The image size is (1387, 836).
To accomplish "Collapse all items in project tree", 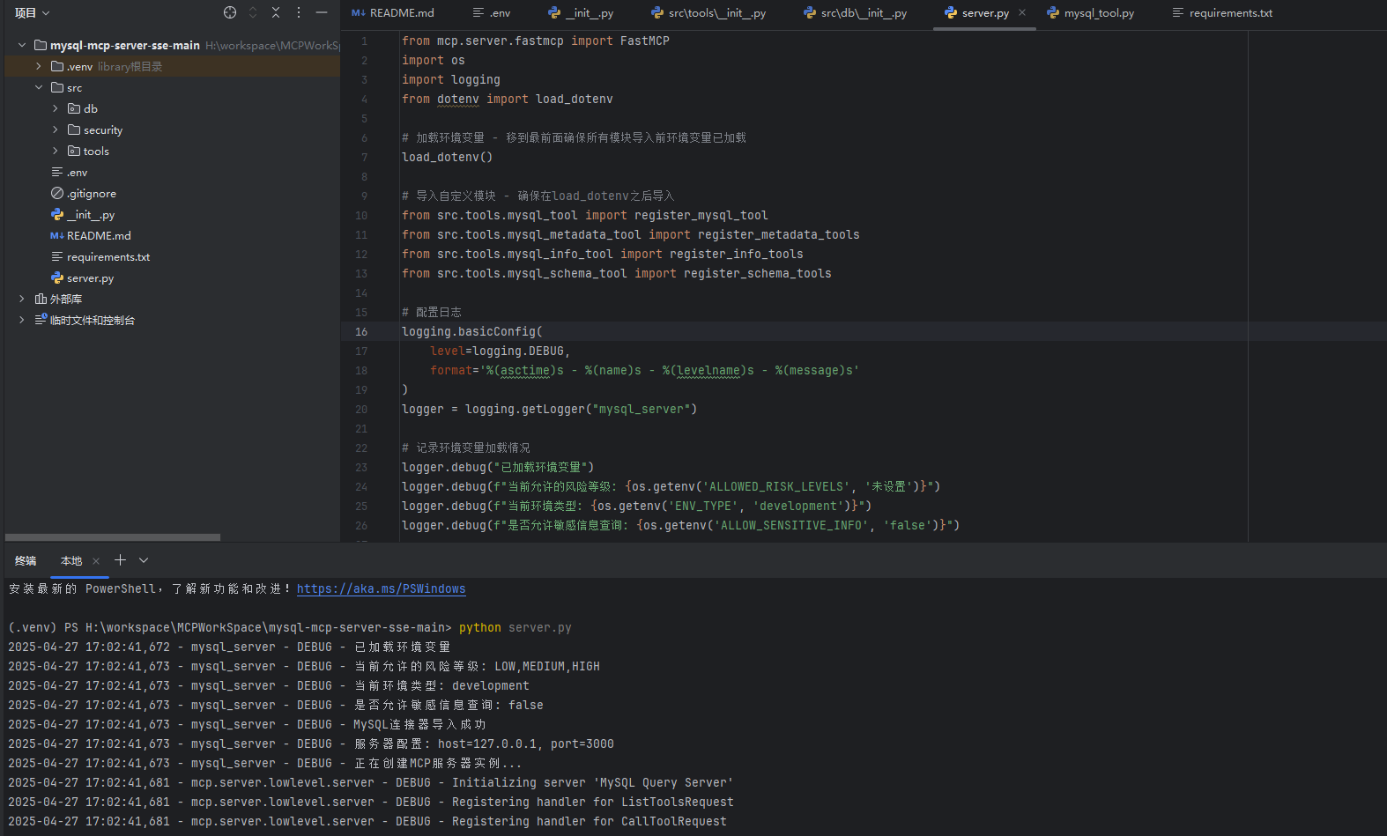I will click(x=276, y=12).
